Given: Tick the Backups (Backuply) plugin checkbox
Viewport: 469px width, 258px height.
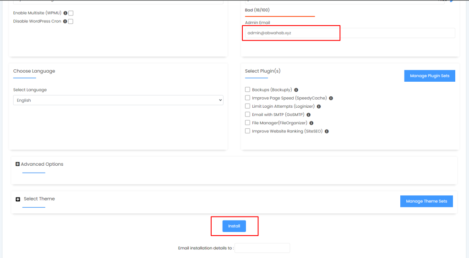Looking at the screenshot, I should click(248, 90).
